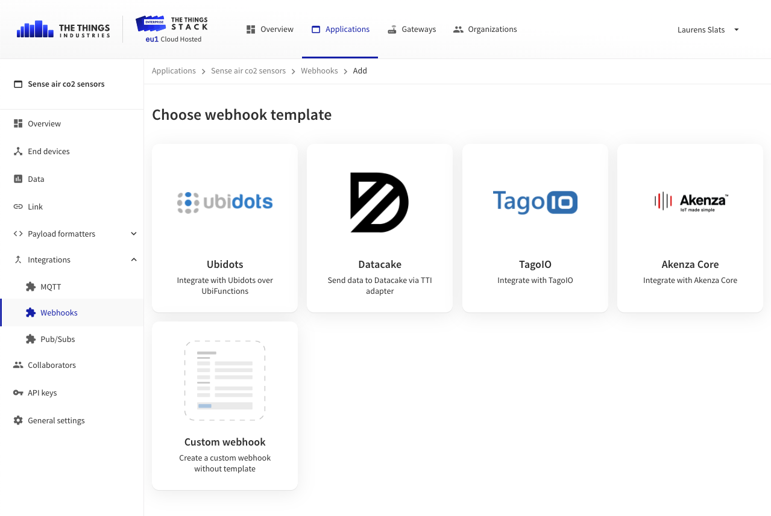Click 'Integrate with TagoIO' description
The image size is (771, 516).
535,280
